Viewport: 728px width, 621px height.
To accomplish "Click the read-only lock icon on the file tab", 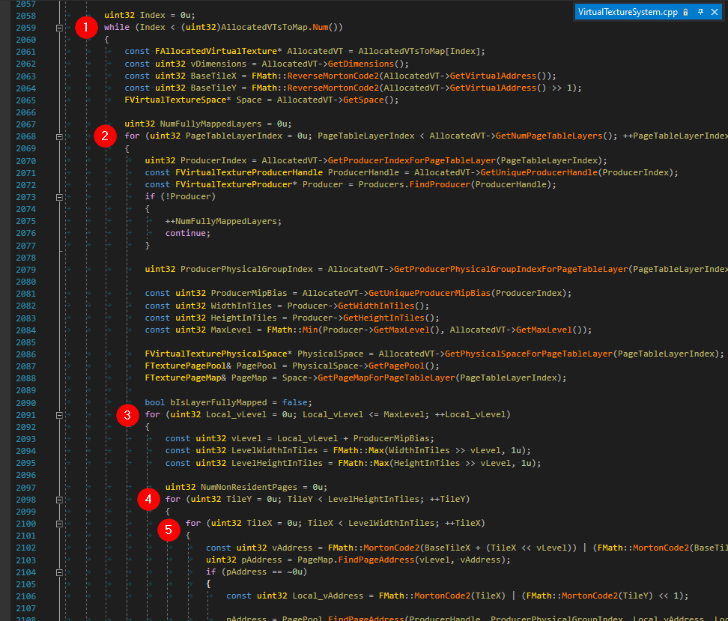I will (685, 12).
